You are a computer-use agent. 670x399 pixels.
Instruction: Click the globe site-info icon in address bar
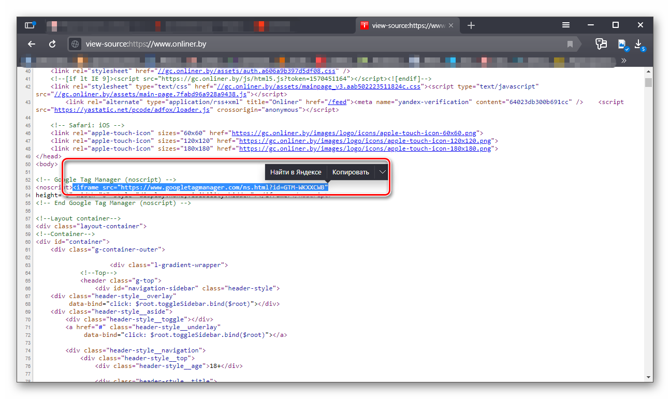pos(76,44)
